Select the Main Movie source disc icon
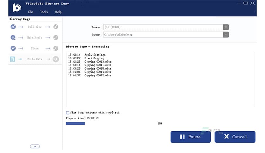The width and height of the screenshot is (265, 153). tap(13, 37)
